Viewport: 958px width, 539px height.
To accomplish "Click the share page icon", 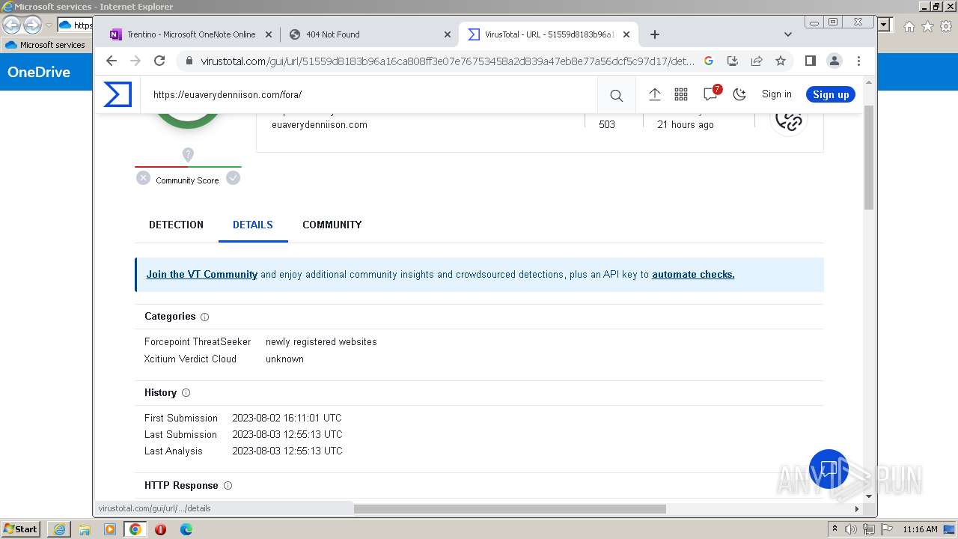I will click(757, 61).
